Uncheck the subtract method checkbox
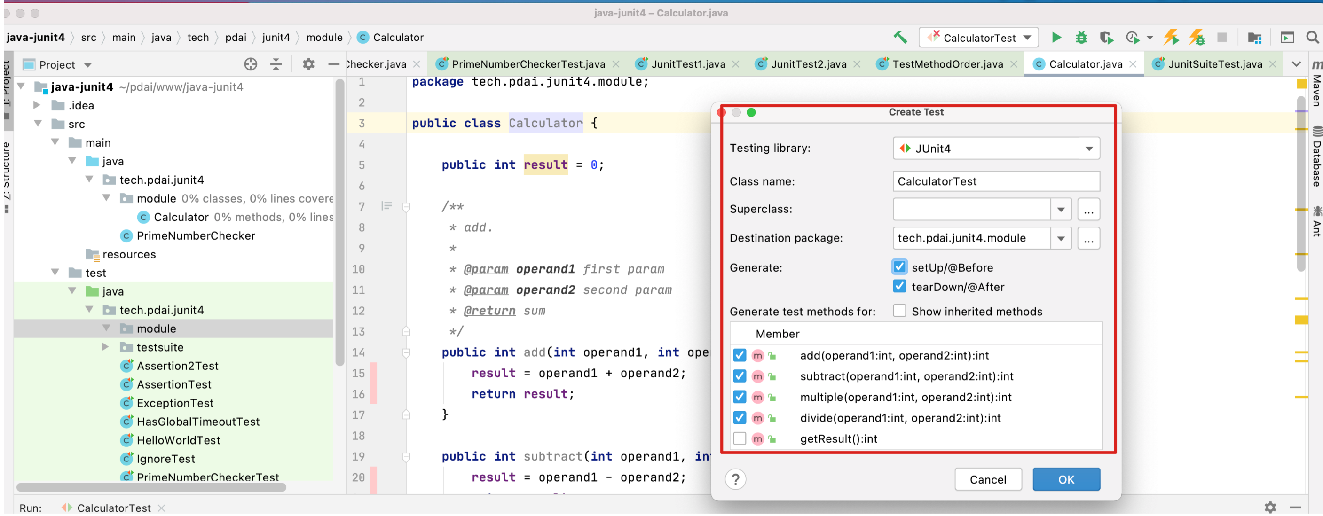Viewport: 1323px width, 516px height. 740,376
